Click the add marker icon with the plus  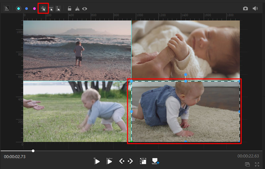click(x=155, y=161)
